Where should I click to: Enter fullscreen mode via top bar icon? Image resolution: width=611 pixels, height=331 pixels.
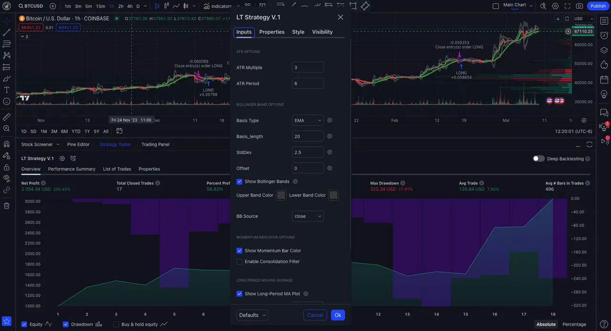567,6
